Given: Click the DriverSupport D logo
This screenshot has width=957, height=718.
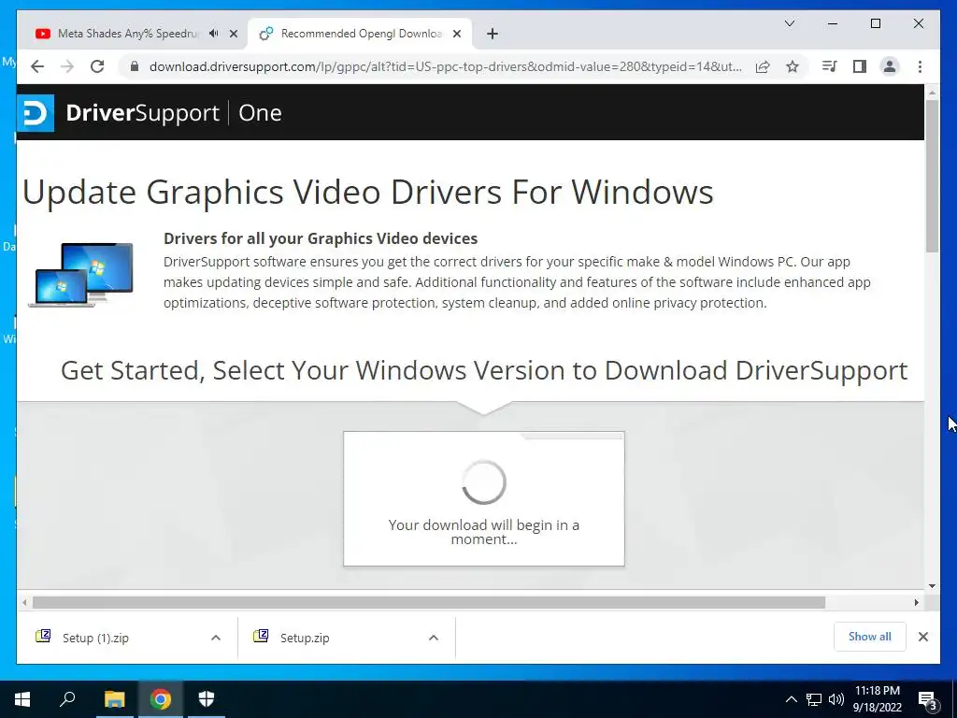Looking at the screenshot, I should point(36,113).
